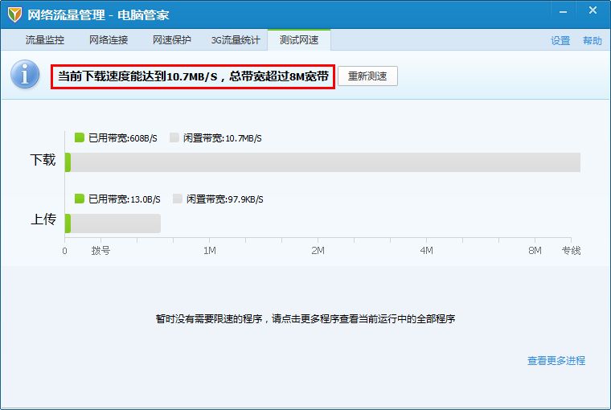Click the blue info icon
The height and width of the screenshot is (410, 611).
click(25, 74)
